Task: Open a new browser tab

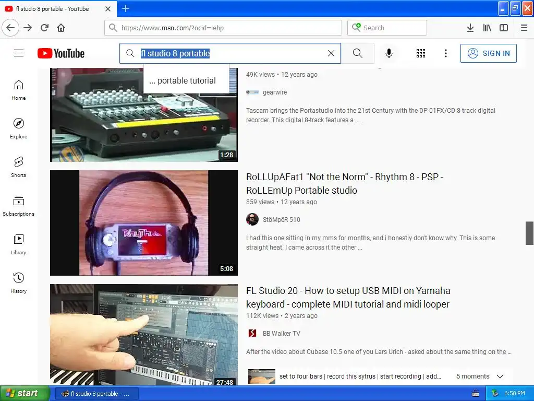Action: coord(126,8)
